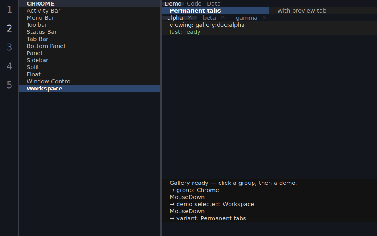This screenshot has width=377, height=236.
Task: Switch to the Data tab
Action: [214, 4]
